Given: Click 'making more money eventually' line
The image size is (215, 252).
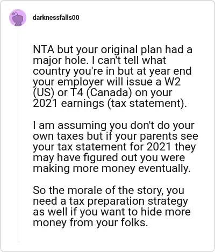Looking at the screenshot, I should (111, 169).
